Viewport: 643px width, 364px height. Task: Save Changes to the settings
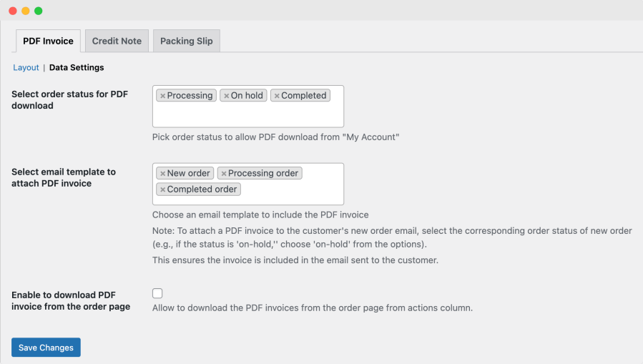(x=46, y=348)
